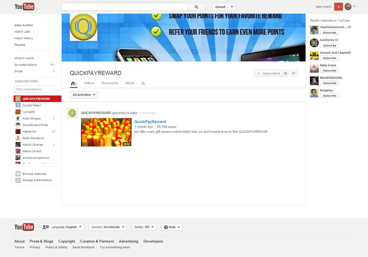Image resolution: width=368 pixels, height=257 pixels.
Task: Switch to the Discussion tab
Action: coord(110,83)
